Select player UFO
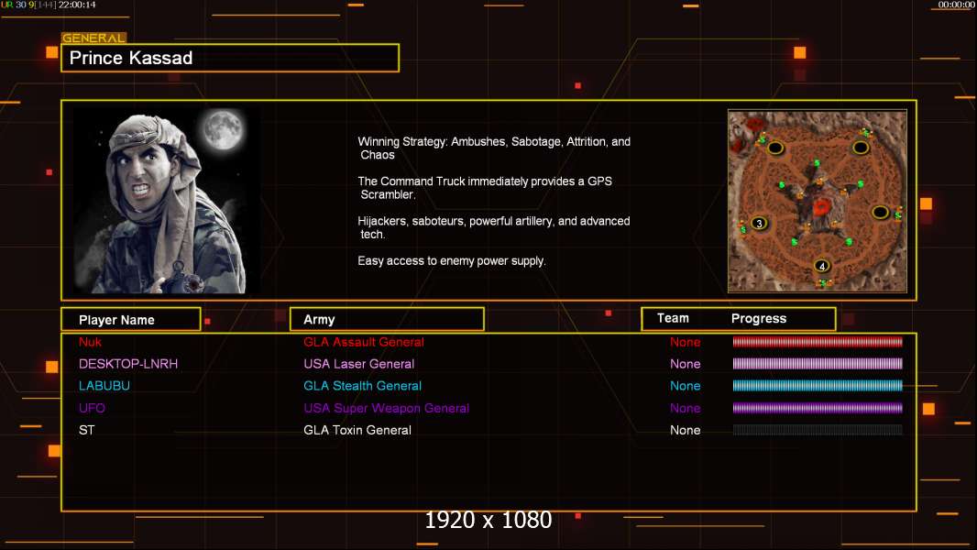 click(x=92, y=408)
